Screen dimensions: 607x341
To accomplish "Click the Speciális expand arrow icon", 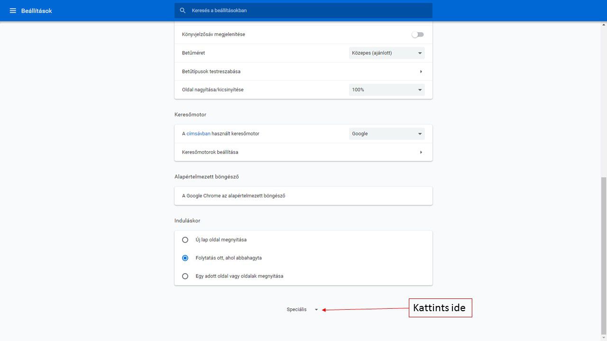I will coord(316,310).
